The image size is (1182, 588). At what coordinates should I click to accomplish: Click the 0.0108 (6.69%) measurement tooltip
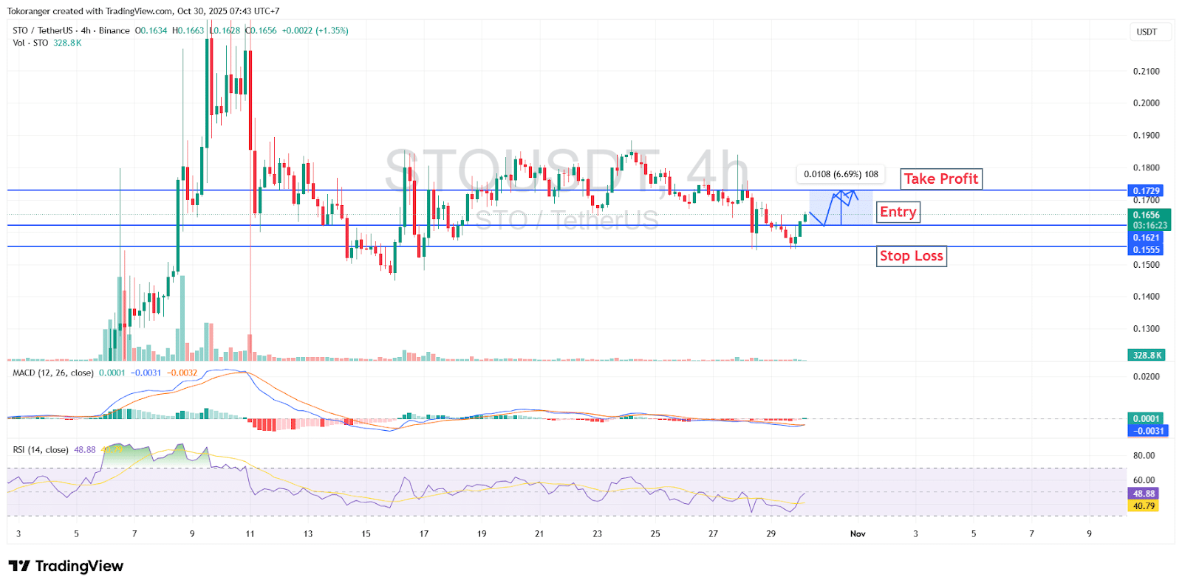(841, 174)
